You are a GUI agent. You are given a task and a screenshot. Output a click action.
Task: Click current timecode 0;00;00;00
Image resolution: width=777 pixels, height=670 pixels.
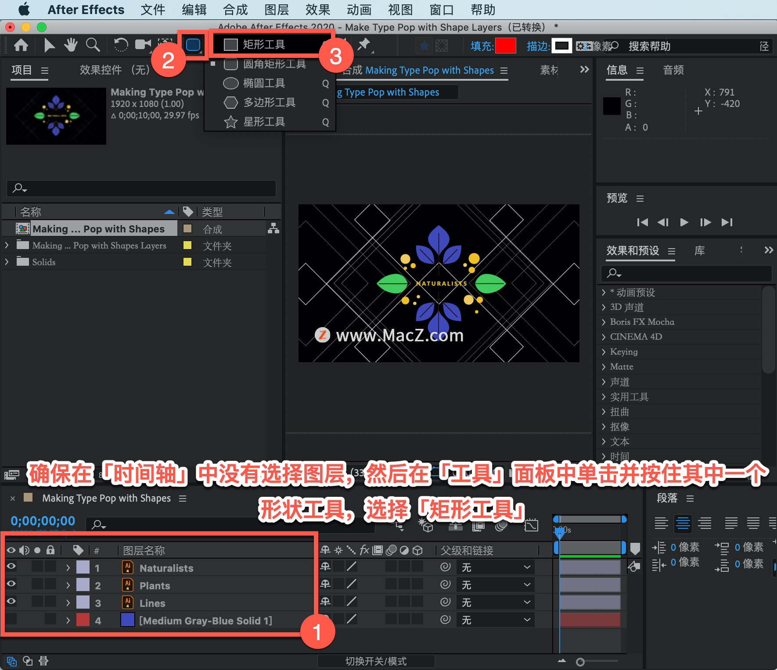[43, 521]
